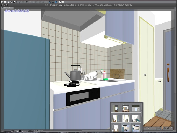
Task: Select the sixth 3D object manipulator icon
Action: point(22,11)
